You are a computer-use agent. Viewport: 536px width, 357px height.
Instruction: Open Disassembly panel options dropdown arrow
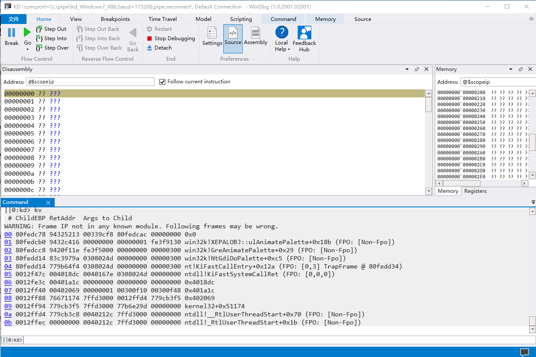(407, 69)
